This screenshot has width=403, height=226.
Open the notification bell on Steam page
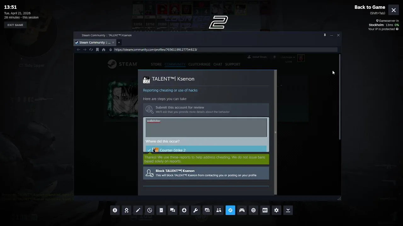click(275, 57)
